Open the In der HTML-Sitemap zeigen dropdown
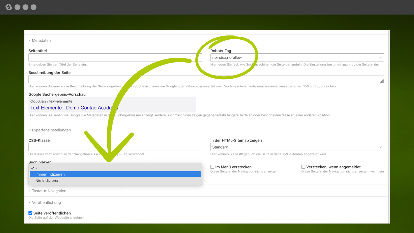This screenshot has width=414, height=233. pos(297,147)
